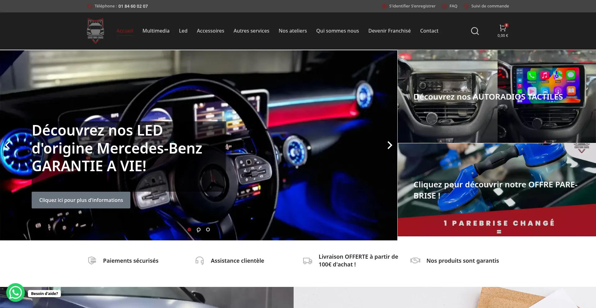Click the Mercedes-Benz LED slide headline
The image size is (596, 308).
[x=117, y=148]
